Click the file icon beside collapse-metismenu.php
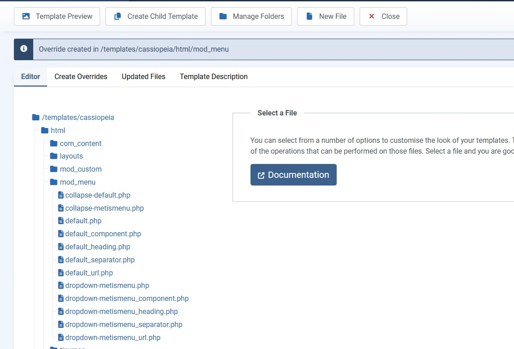This screenshot has width=514, height=349. [61, 208]
